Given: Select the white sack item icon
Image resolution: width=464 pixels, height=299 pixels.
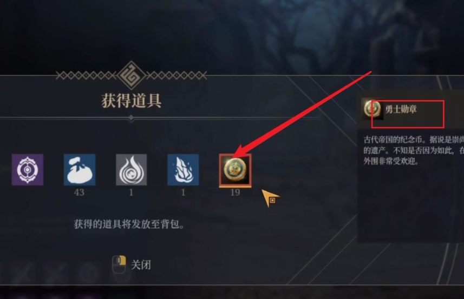Looking at the screenshot, I should coord(80,170).
